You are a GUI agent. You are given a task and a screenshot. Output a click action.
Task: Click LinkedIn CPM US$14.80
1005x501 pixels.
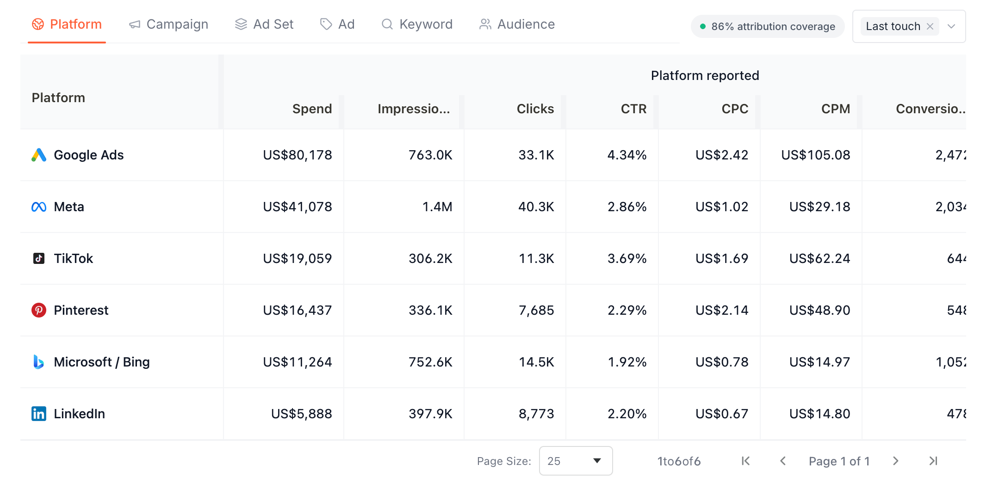(x=819, y=414)
